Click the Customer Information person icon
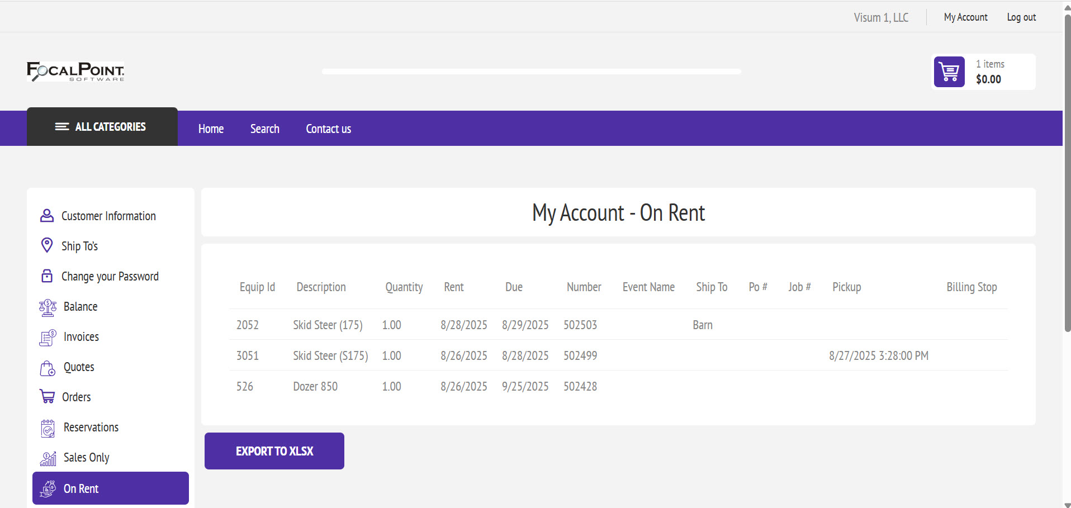Image resolution: width=1071 pixels, height=508 pixels. tap(47, 216)
